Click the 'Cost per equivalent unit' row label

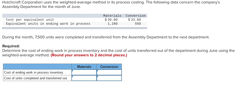click(30, 20)
